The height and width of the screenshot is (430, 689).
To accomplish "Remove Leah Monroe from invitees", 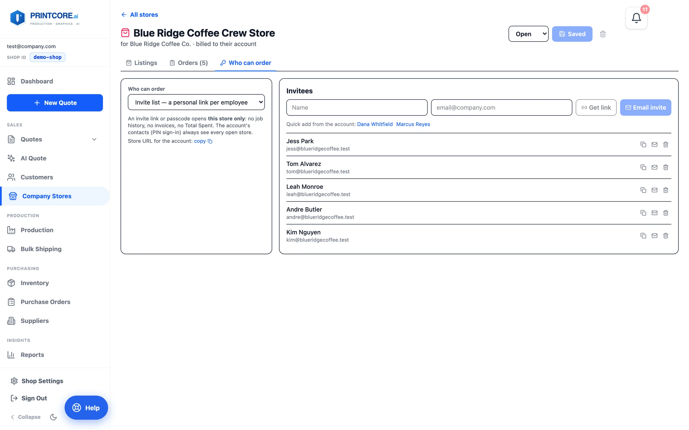I will click(x=665, y=190).
